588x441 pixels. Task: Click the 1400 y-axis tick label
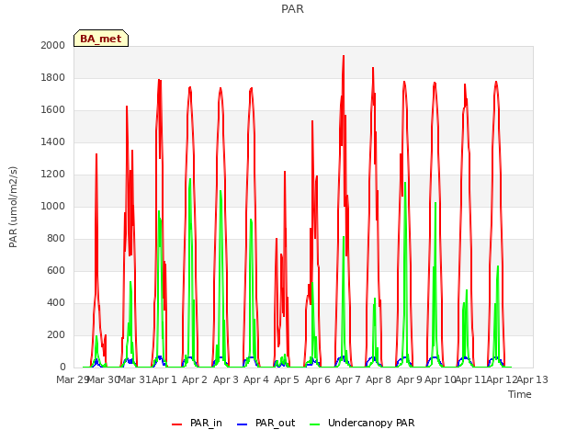click(53, 141)
